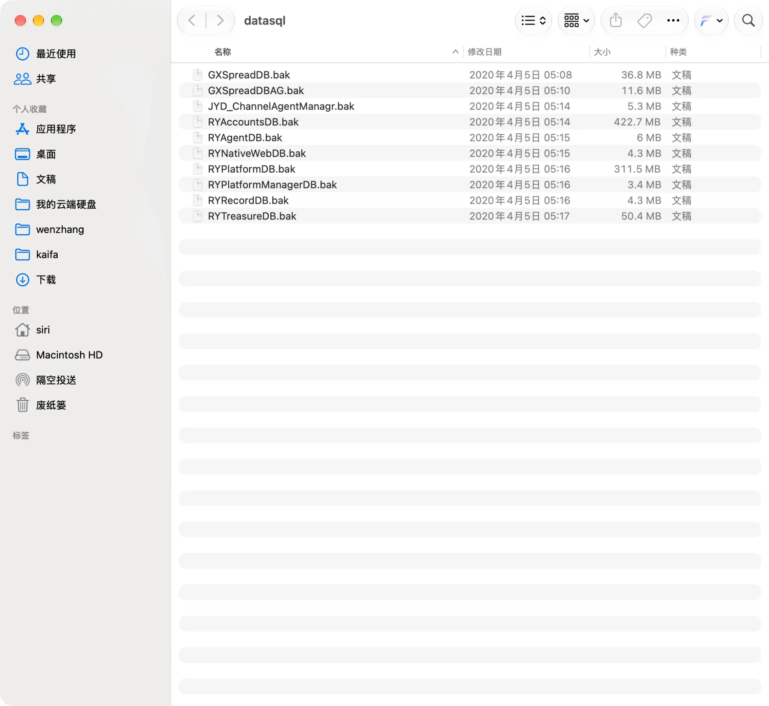Sort by the 大小 column header

coord(602,52)
